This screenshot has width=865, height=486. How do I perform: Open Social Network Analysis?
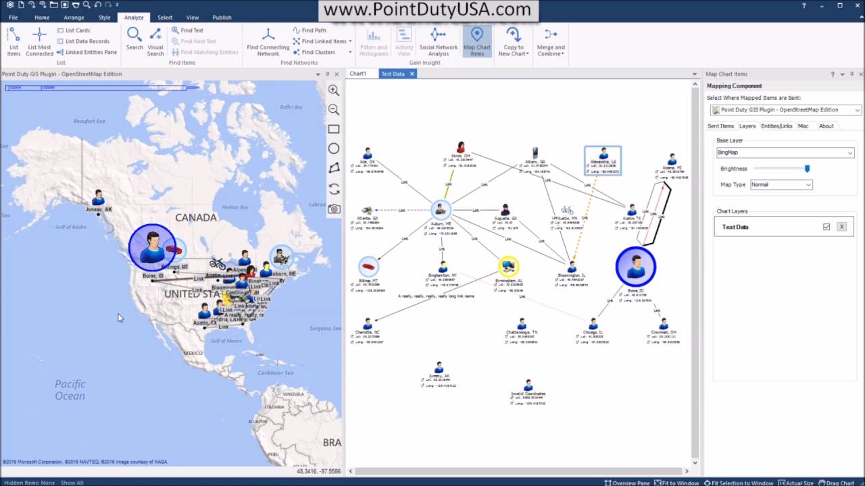439,42
